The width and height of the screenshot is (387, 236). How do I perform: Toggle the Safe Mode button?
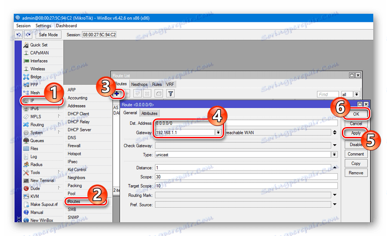tap(48, 34)
